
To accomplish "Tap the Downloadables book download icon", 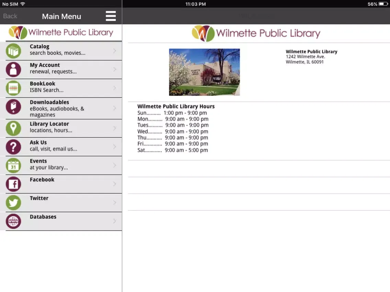I will 13,107.
